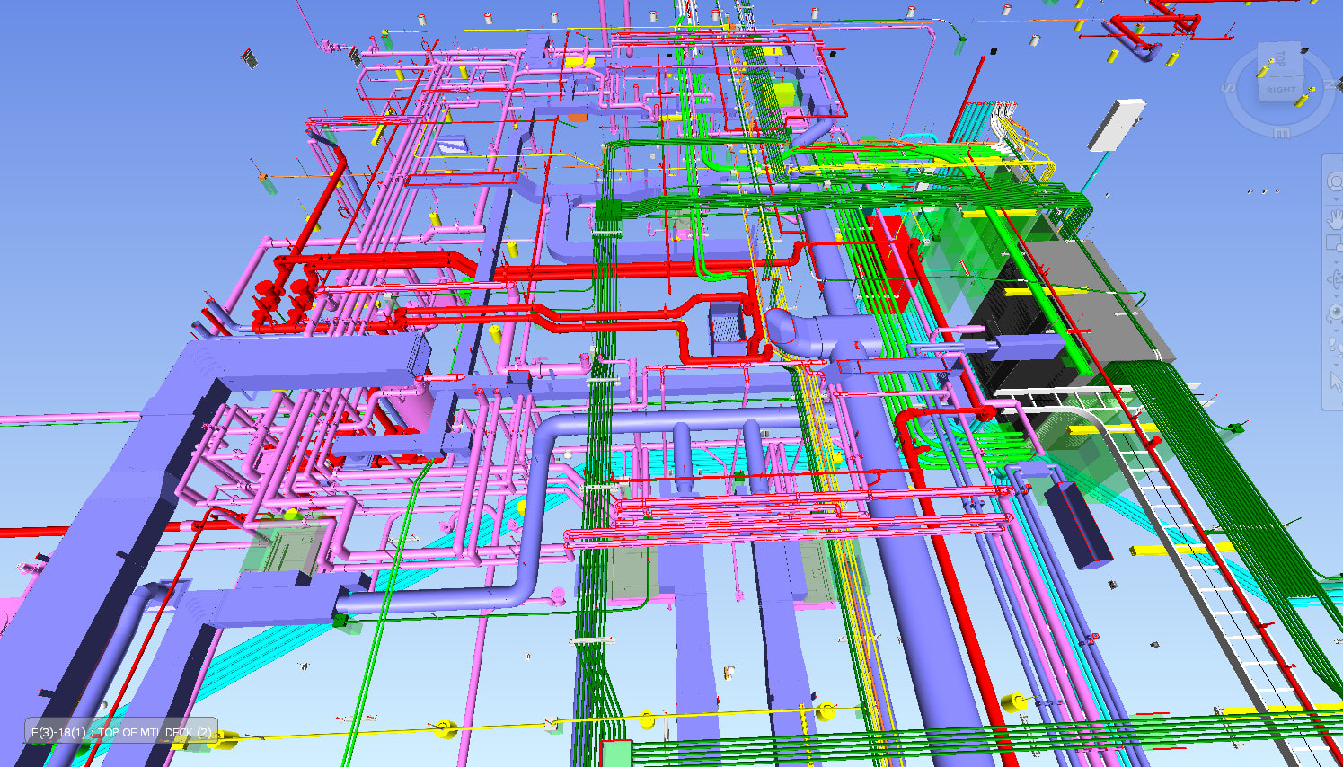Open dropdown arrow under the Orbit tool
The image size is (1343, 767).
(1336, 296)
